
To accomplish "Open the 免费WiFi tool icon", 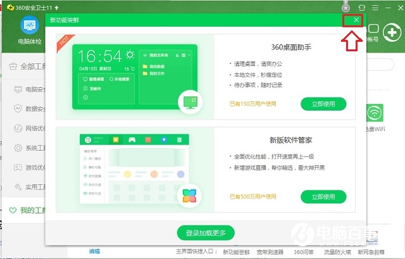I will click(x=375, y=113).
